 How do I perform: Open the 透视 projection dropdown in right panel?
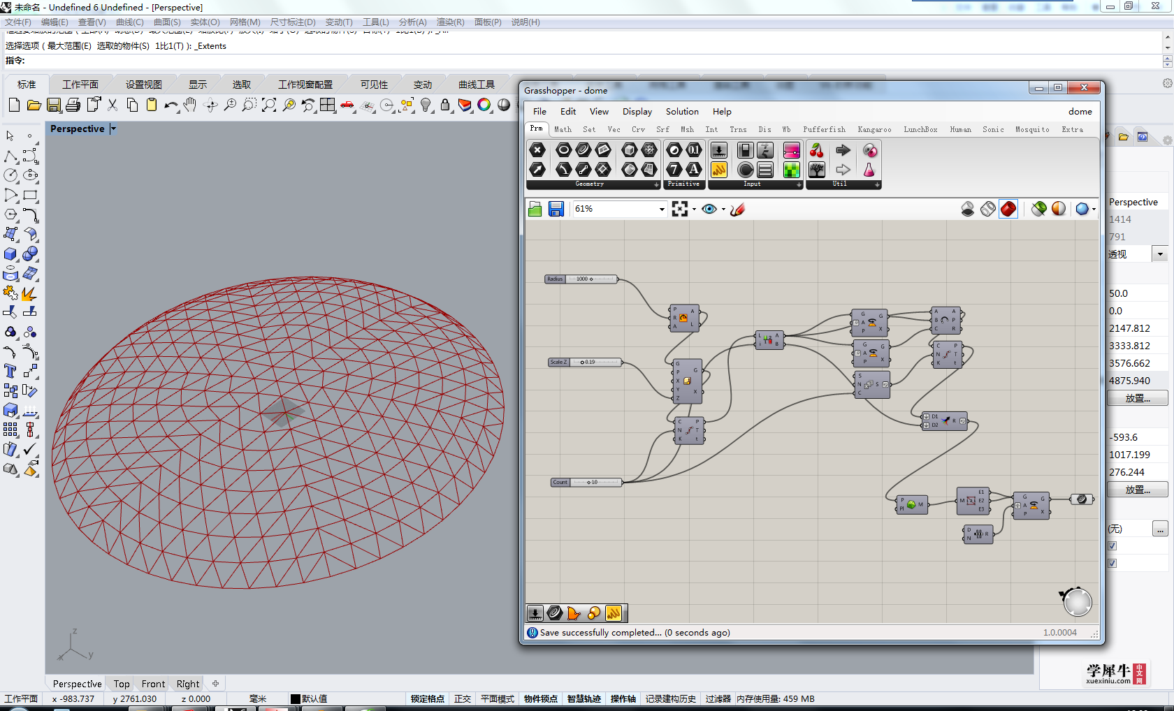1160,254
